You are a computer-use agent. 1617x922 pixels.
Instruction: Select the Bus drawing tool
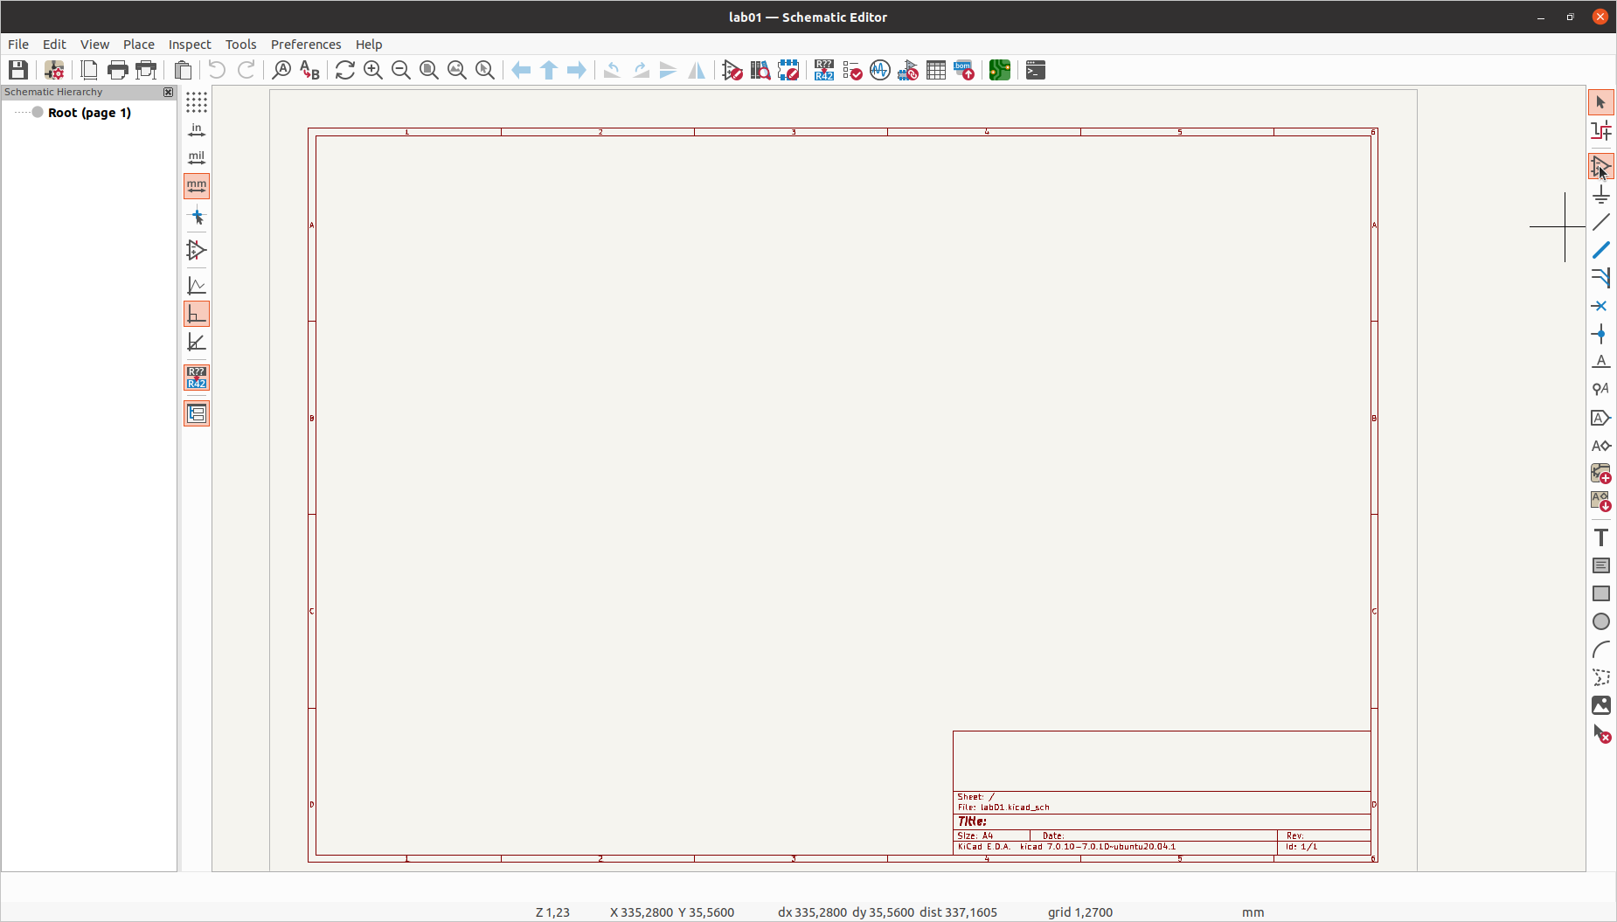[1601, 250]
